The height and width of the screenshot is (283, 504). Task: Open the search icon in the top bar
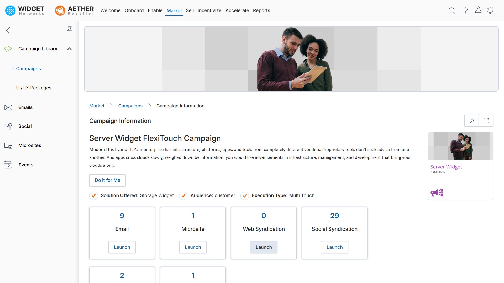click(x=452, y=10)
